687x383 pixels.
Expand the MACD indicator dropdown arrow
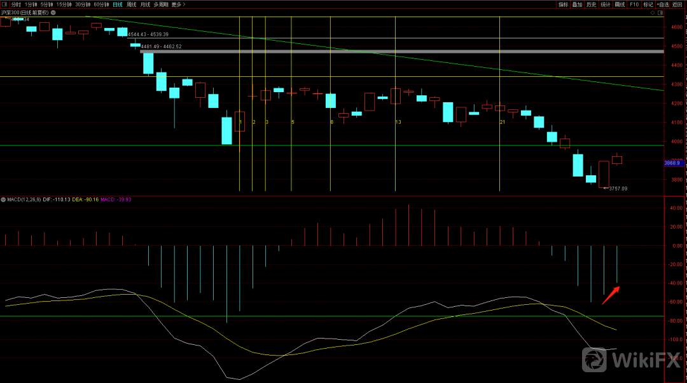click(x=3, y=199)
